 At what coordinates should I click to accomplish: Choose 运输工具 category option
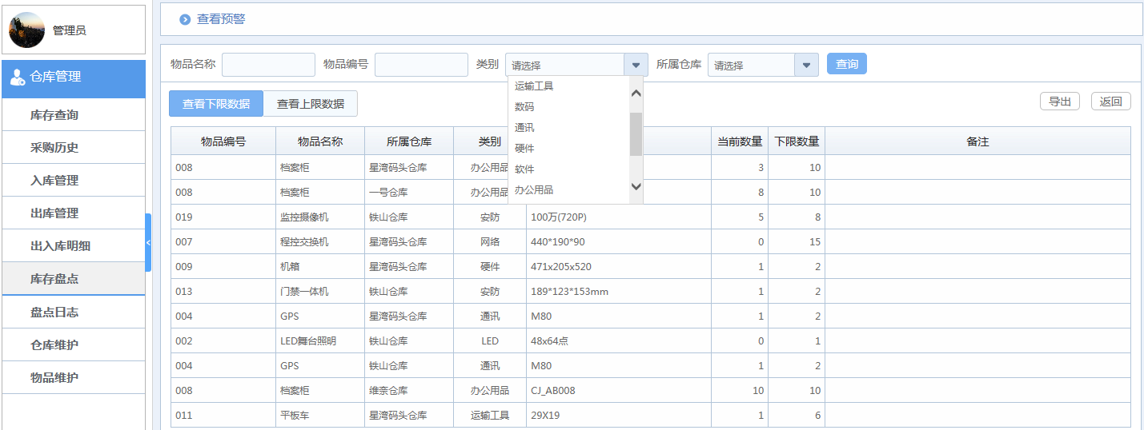point(534,86)
